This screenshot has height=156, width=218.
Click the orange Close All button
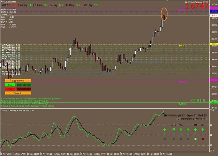tap(18, 93)
